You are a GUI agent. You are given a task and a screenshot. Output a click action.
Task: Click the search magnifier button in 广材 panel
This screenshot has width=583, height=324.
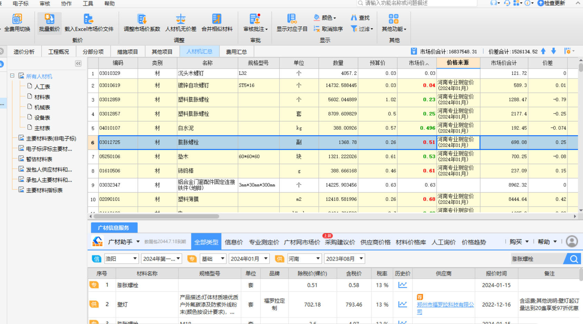point(573,259)
